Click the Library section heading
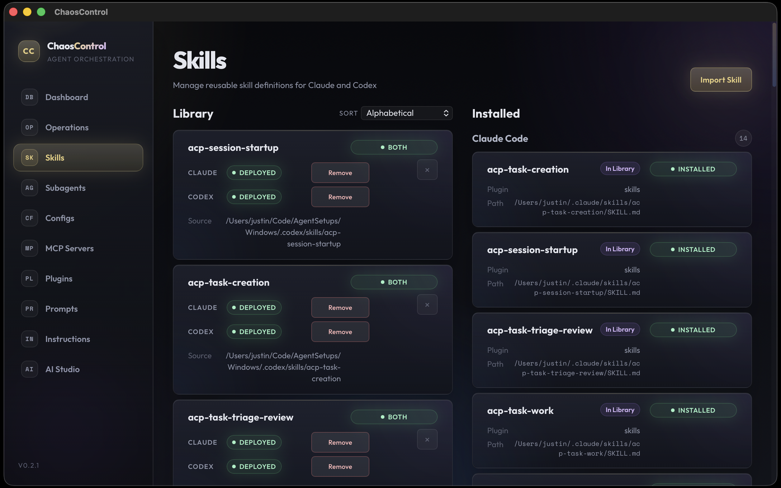 (x=193, y=114)
